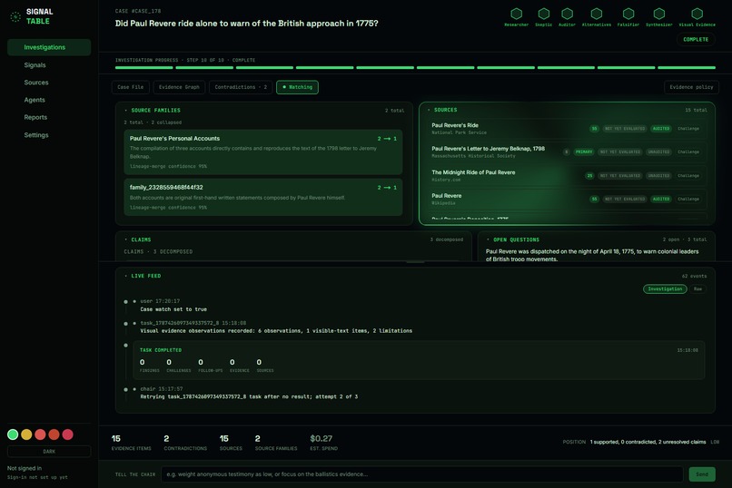Open the Investigations section

click(x=49, y=47)
